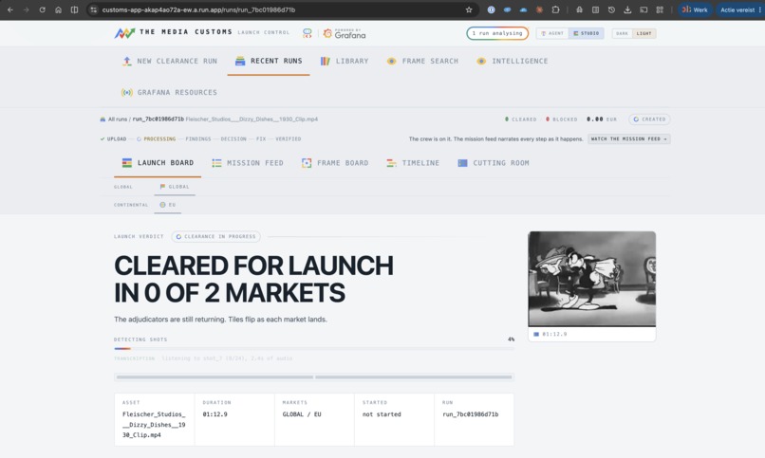Click the Werk profile chip
This screenshot has height=458, width=765.
(695, 9)
